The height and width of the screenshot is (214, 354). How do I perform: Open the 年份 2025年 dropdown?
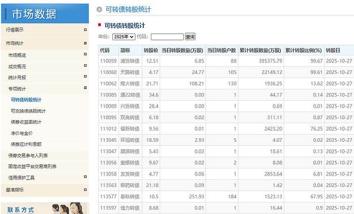(x=124, y=37)
